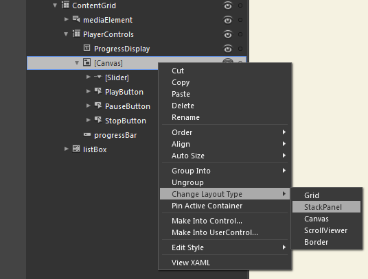368x279 pixels.
Task: Click the ProgressDisplay text block icon
Action: [87, 48]
